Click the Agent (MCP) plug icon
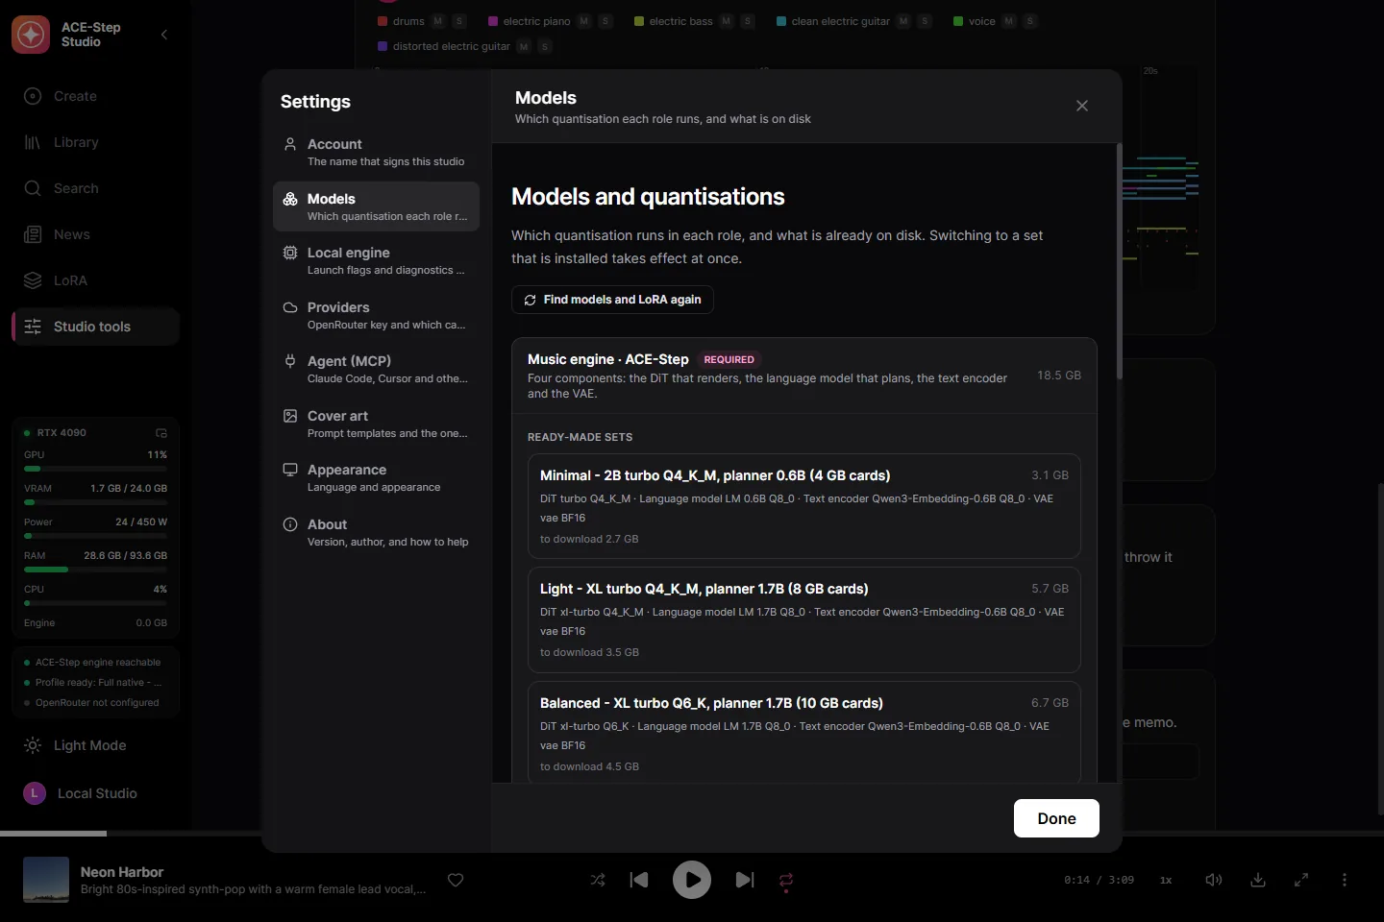Image resolution: width=1384 pixels, height=922 pixels. pyautogui.click(x=290, y=361)
